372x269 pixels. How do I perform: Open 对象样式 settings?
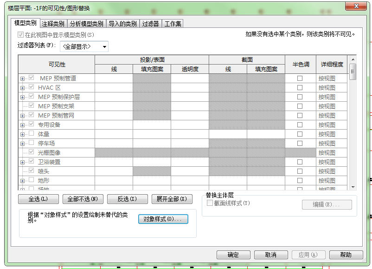163,219
